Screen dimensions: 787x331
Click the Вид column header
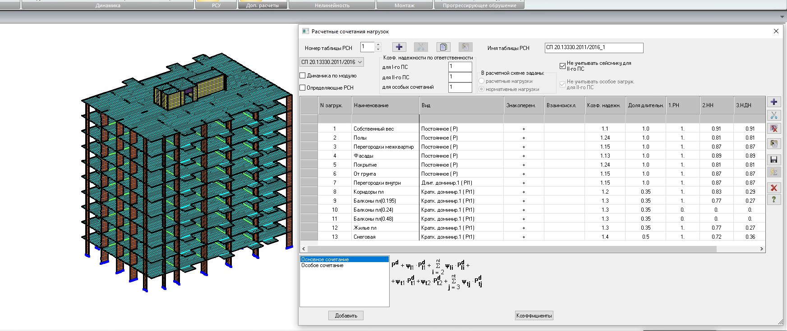(x=461, y=105)
